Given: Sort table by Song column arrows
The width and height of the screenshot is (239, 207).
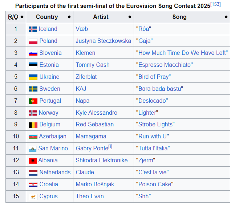Looking at the screenshot, I should click(x=226, y=17).
